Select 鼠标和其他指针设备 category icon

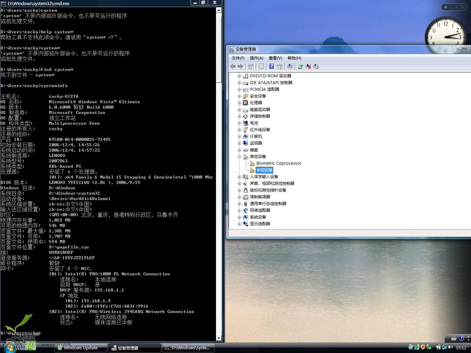tap(246, 190)
